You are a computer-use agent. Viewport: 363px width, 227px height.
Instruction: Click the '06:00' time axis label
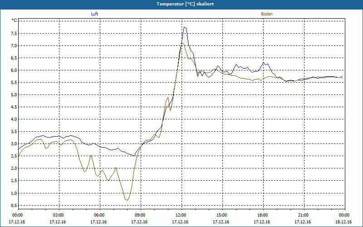pos(100,215)
